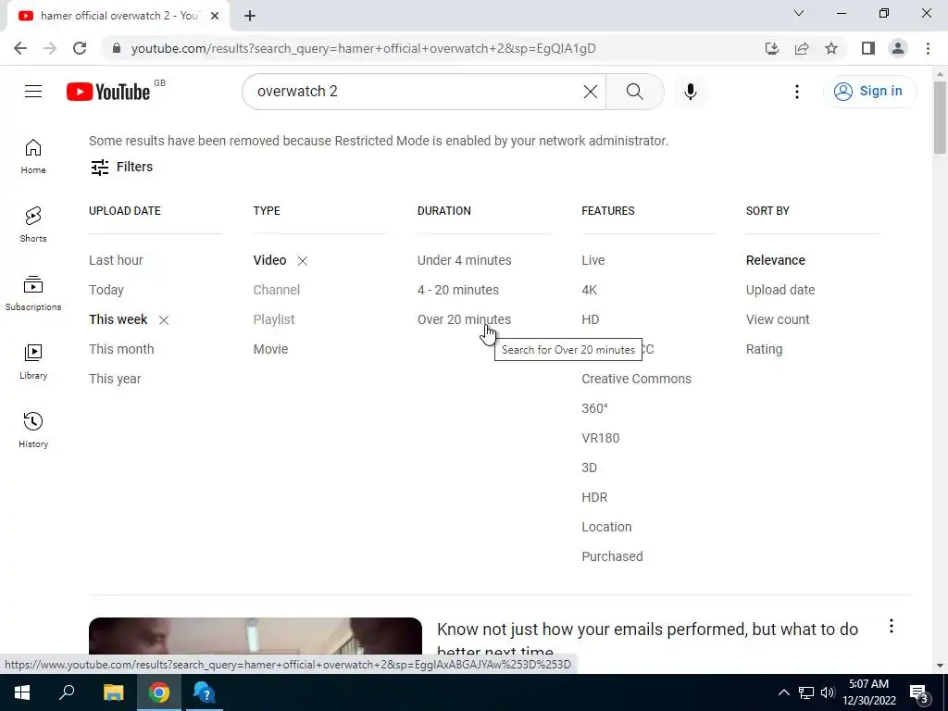Open the ad video thumbnail

tap(256, 635)
